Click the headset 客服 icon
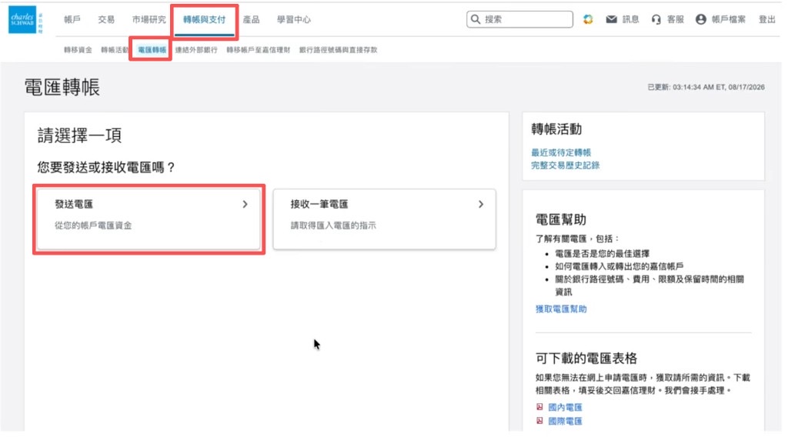Viewport: 788px width, 437px height. point(656,19)
